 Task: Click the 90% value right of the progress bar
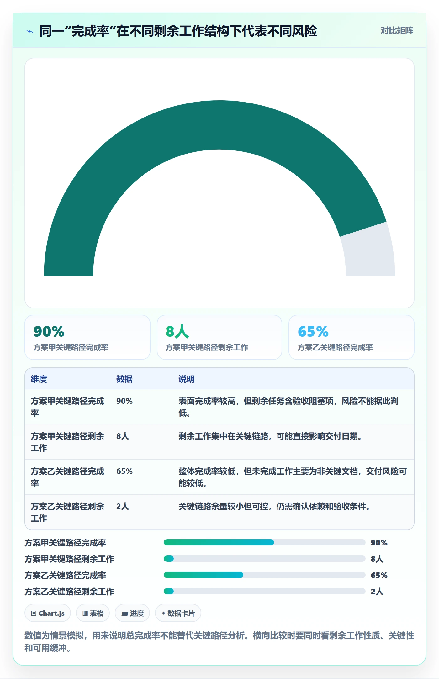pos(379,543)
